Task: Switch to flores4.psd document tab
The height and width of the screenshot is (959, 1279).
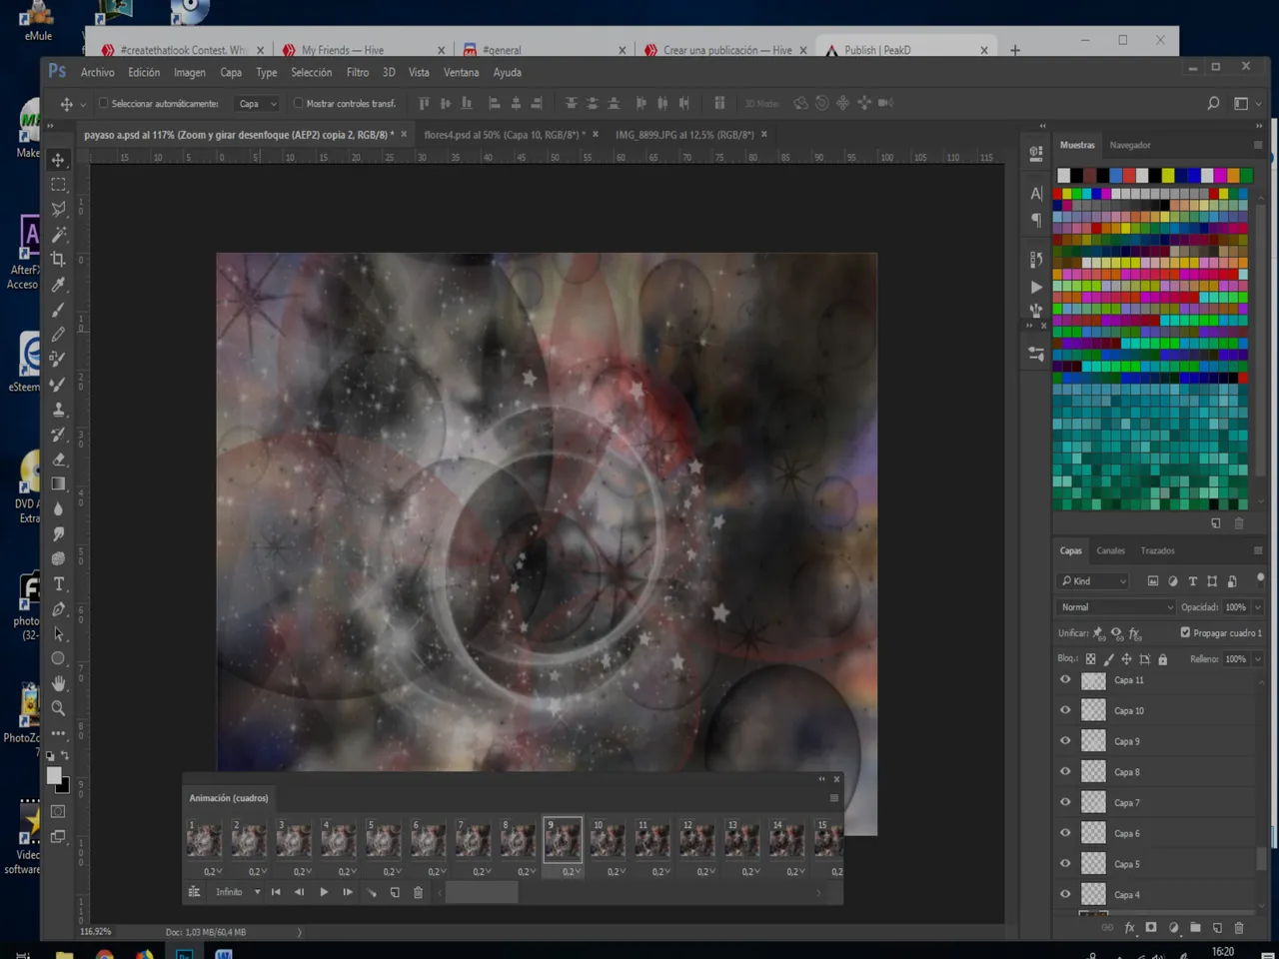Action: (x=505, y=135)
